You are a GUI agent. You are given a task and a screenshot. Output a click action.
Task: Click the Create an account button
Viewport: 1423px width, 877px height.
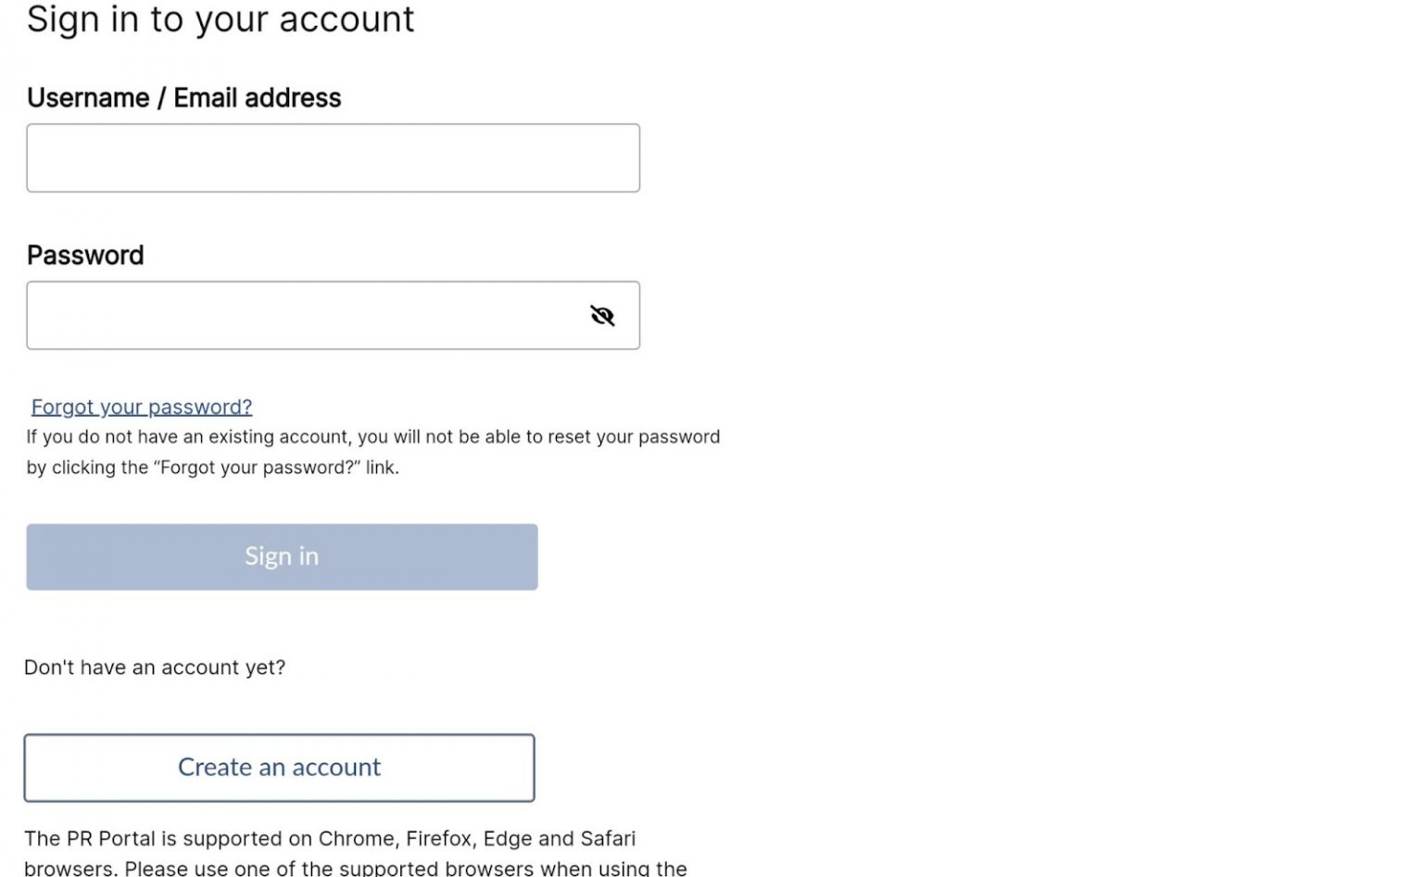pyautogui.click(x=279, y=768)
